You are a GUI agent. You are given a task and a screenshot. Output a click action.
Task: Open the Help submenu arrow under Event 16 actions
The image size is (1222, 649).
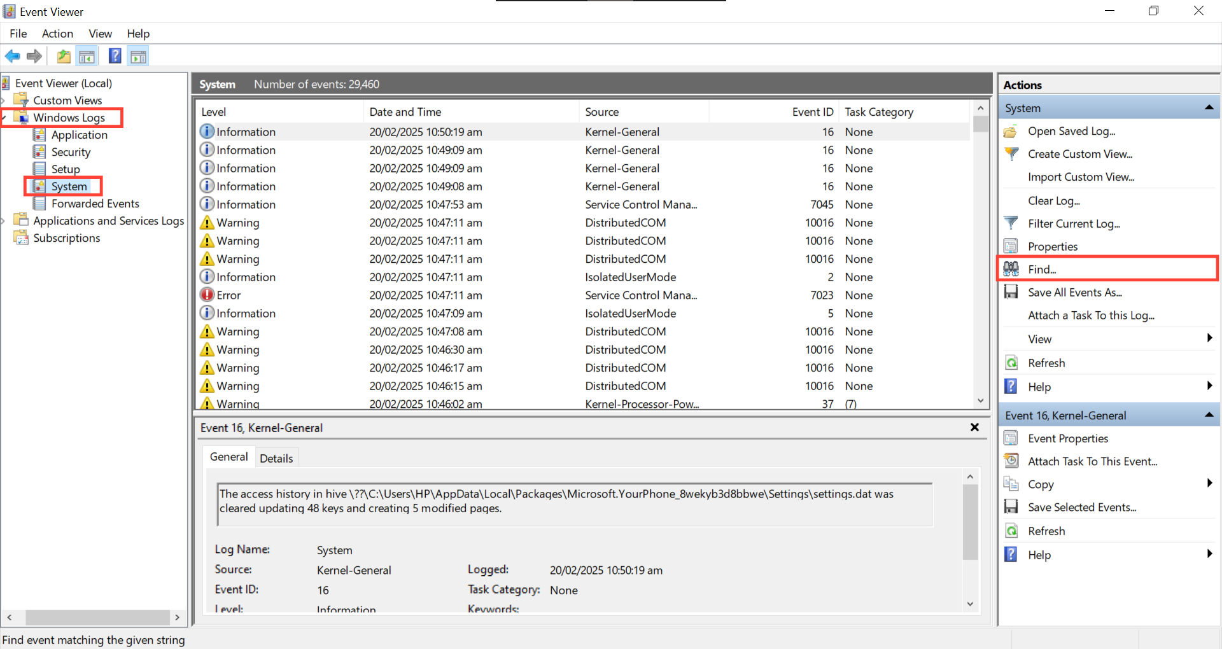[1209, 554]
